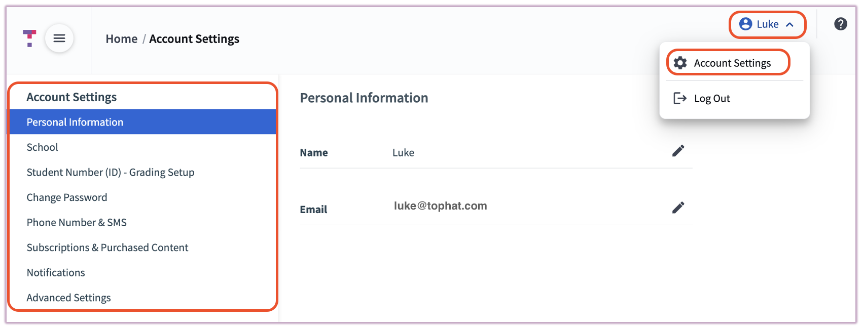Viewport: 863px width, 330px height.
Task: Select Log Out from the user menu
Action: pyautogui.click(x=712, y=98)
